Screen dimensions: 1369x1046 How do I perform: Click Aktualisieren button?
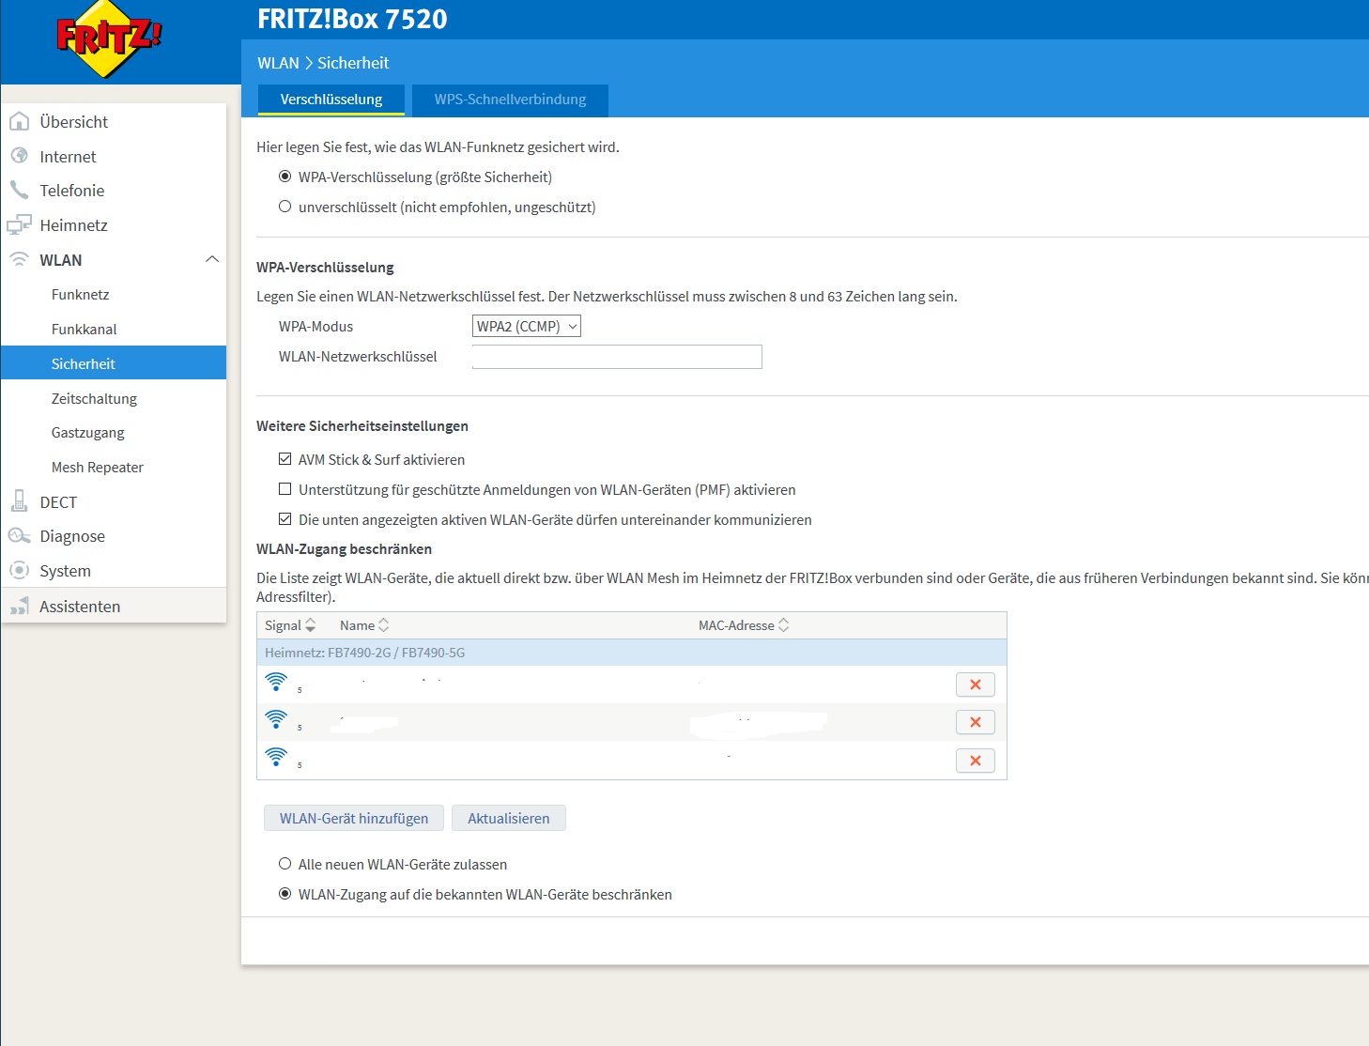[x=509, y=818]
